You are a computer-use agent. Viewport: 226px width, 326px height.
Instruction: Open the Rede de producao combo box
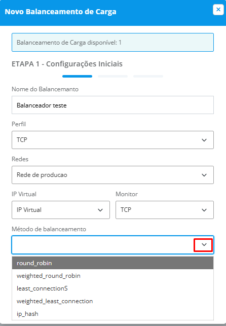(112, 175)
